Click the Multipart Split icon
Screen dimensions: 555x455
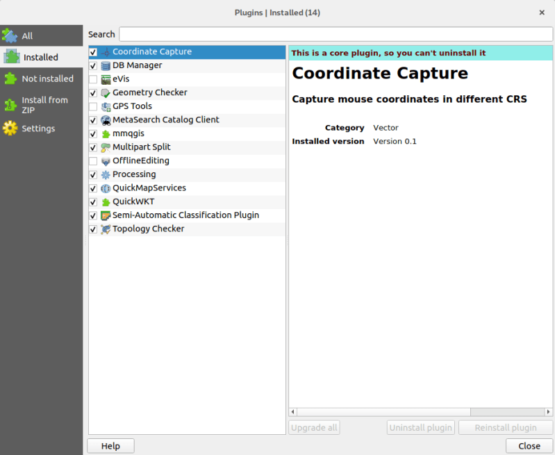pos(106,148)
